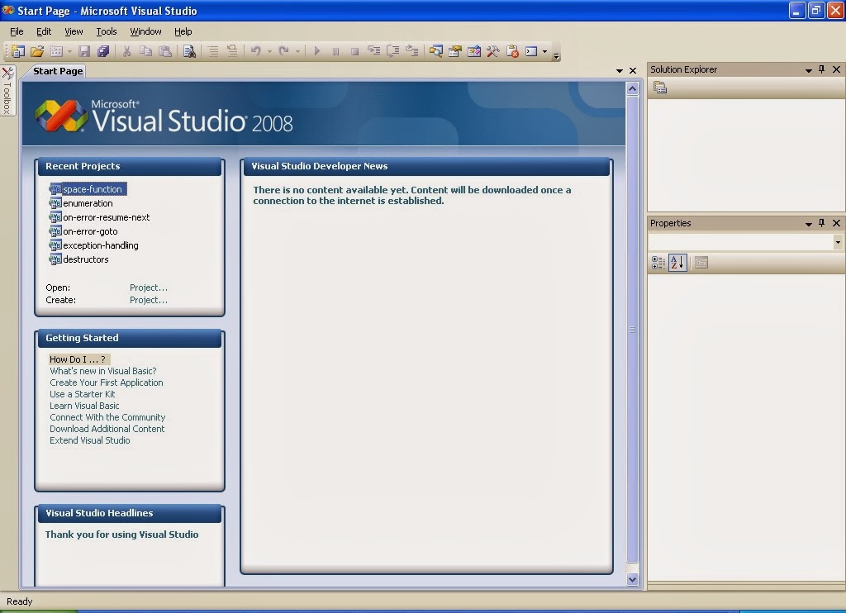Screen dimensions: 846x613
Task: Switch Properties to Alphabetical A-Z view
Action: coord(677,263)
